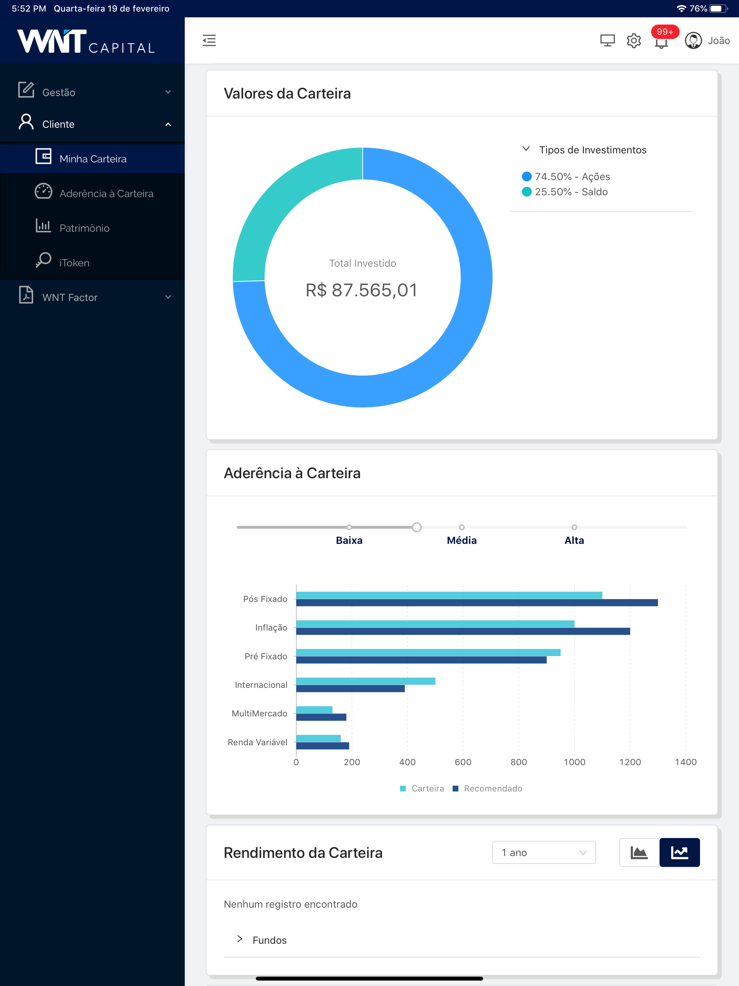This screenshot has height=986, width=739.
Task: Click the iToken key icon
Action: click(43, 260)
